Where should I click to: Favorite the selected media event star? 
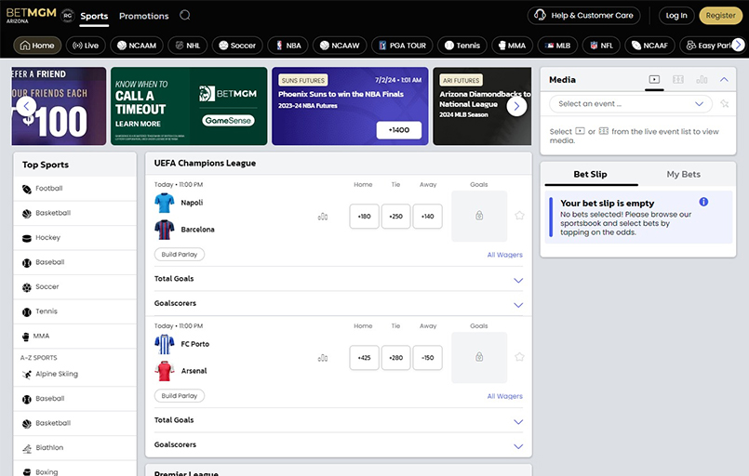point(725,103)
